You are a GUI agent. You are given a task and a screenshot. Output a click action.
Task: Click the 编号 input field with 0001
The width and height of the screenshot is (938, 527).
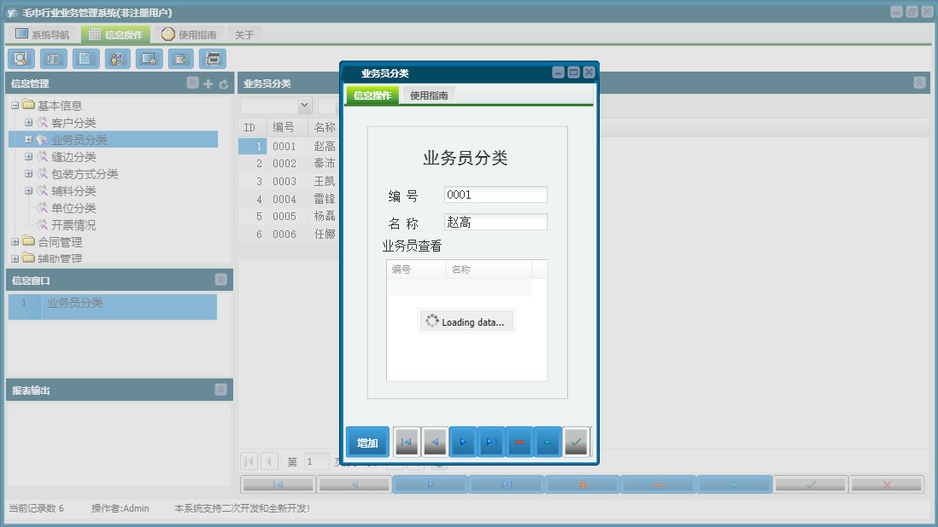coord(495,194)
